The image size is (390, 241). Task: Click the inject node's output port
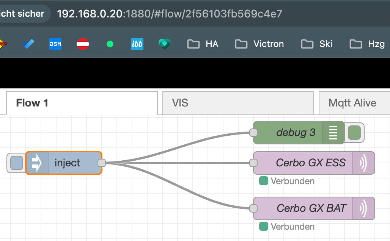tap(101, 163)
